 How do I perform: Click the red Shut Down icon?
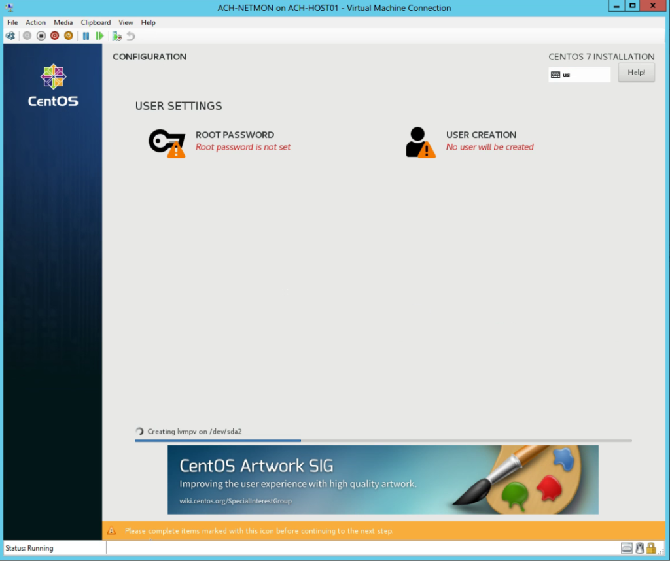pos(55,36)
